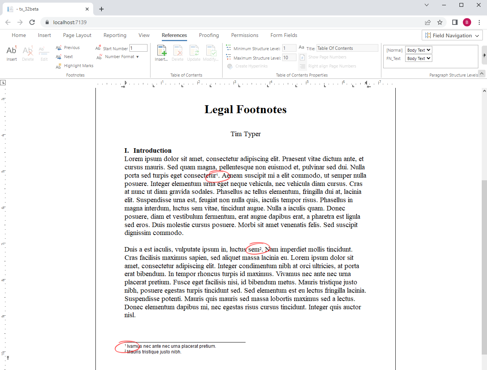Open the [Normal] structure level dropdown
Image resolution: width=487 pixels, height=370 pixels.
[419, 50]
